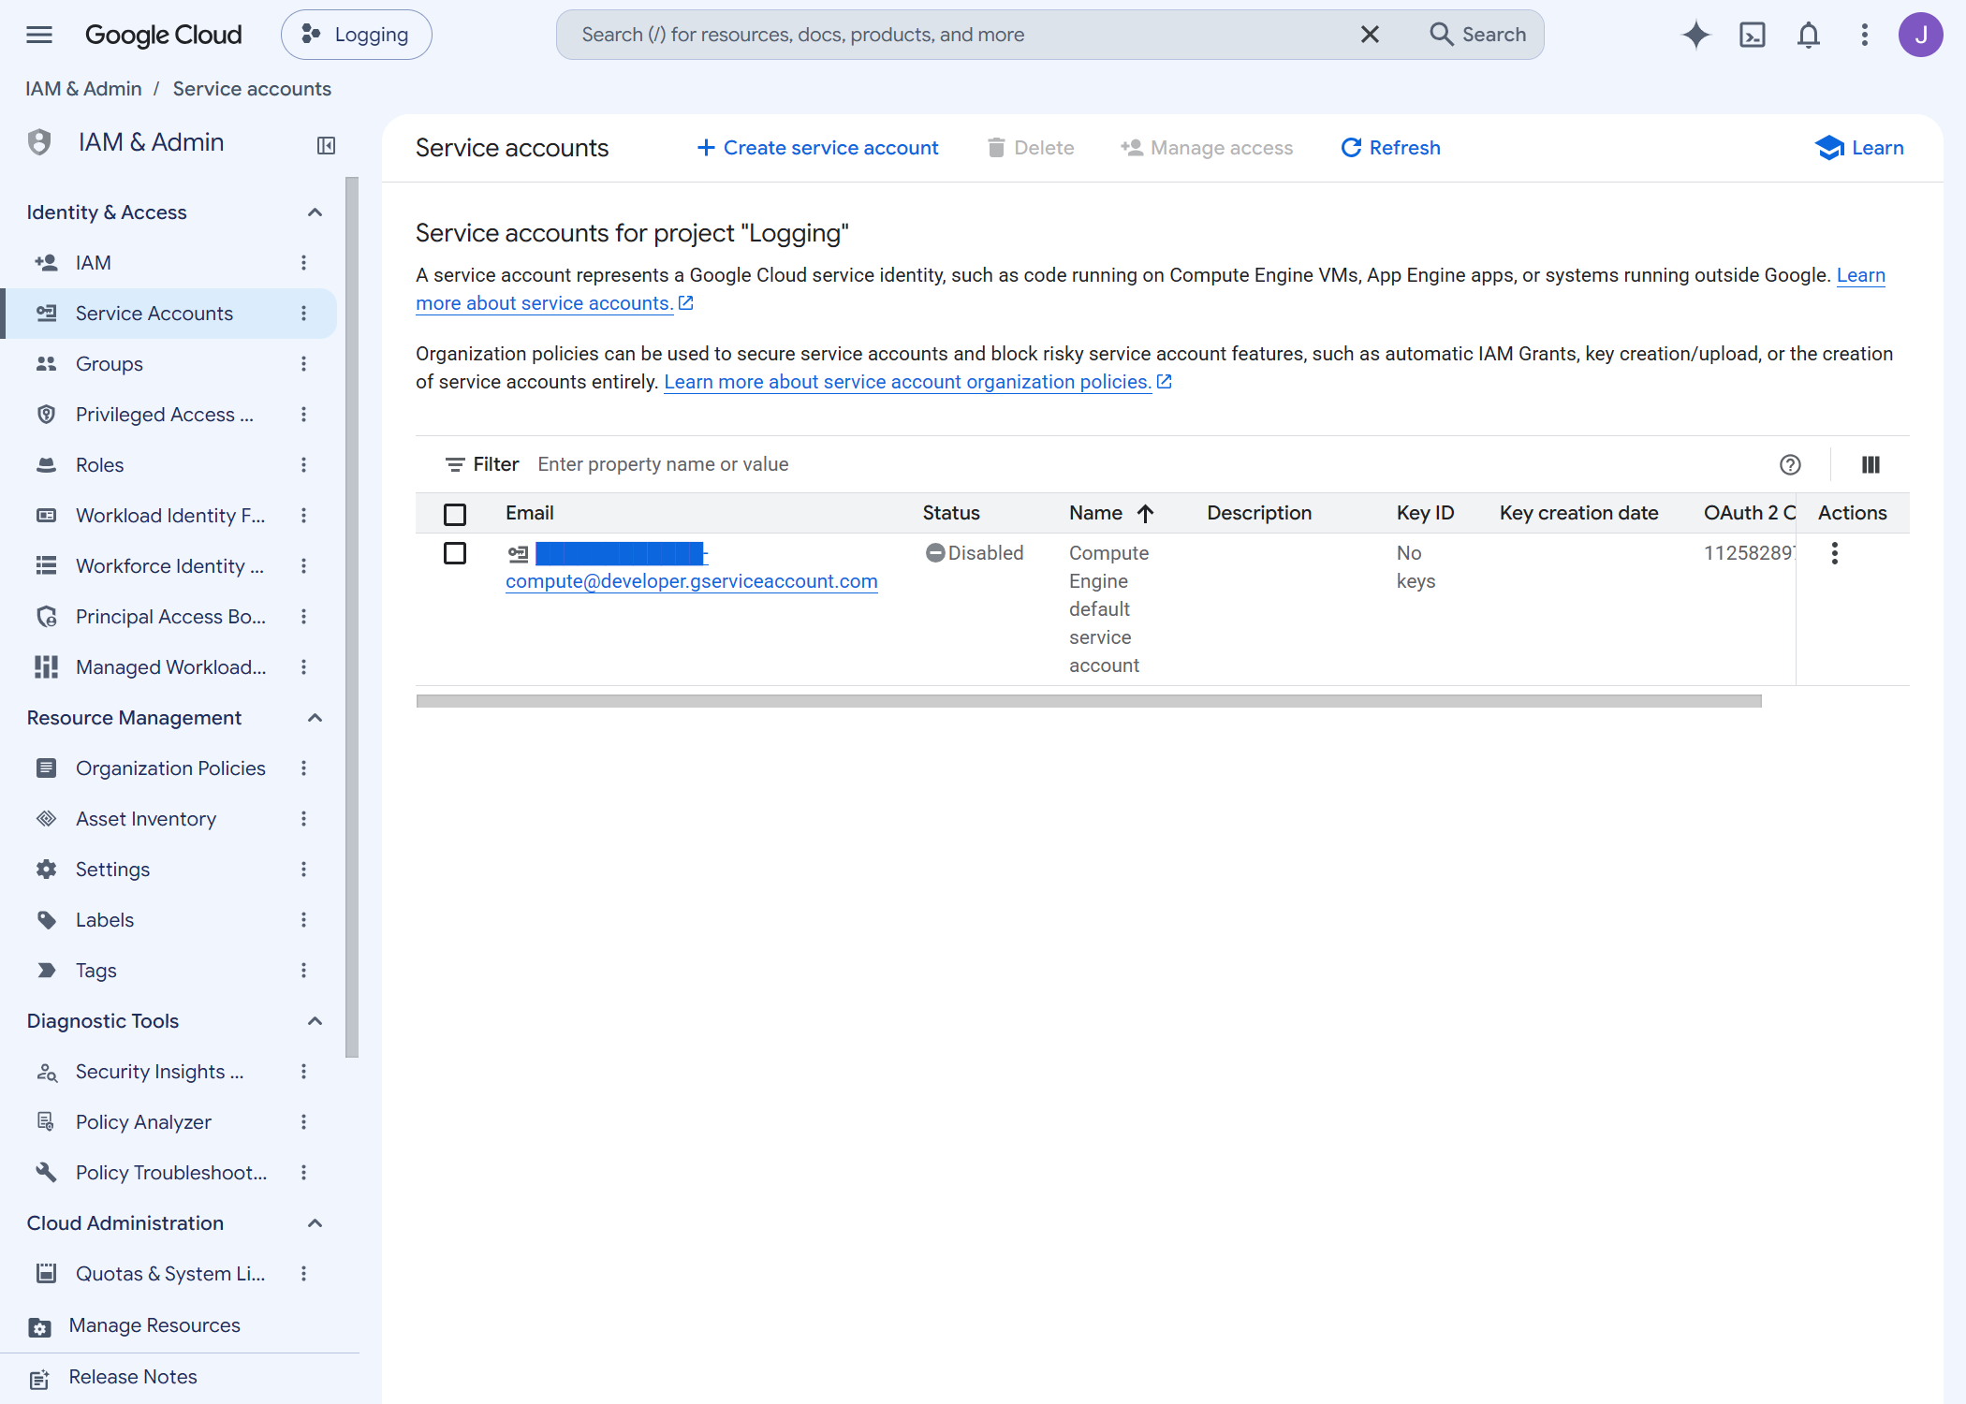
Task: Sort by Status column header
Action: tap(951, 513)
